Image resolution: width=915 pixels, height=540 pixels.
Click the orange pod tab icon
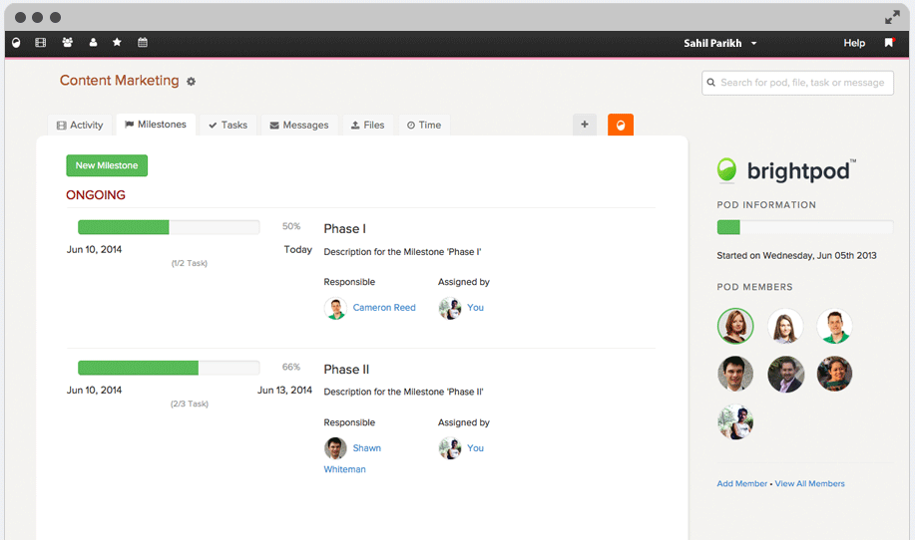click(621, 125)
